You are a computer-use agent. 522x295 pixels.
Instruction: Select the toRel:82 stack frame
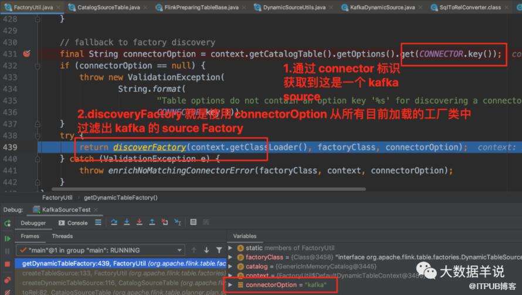(x=120, y=291)
